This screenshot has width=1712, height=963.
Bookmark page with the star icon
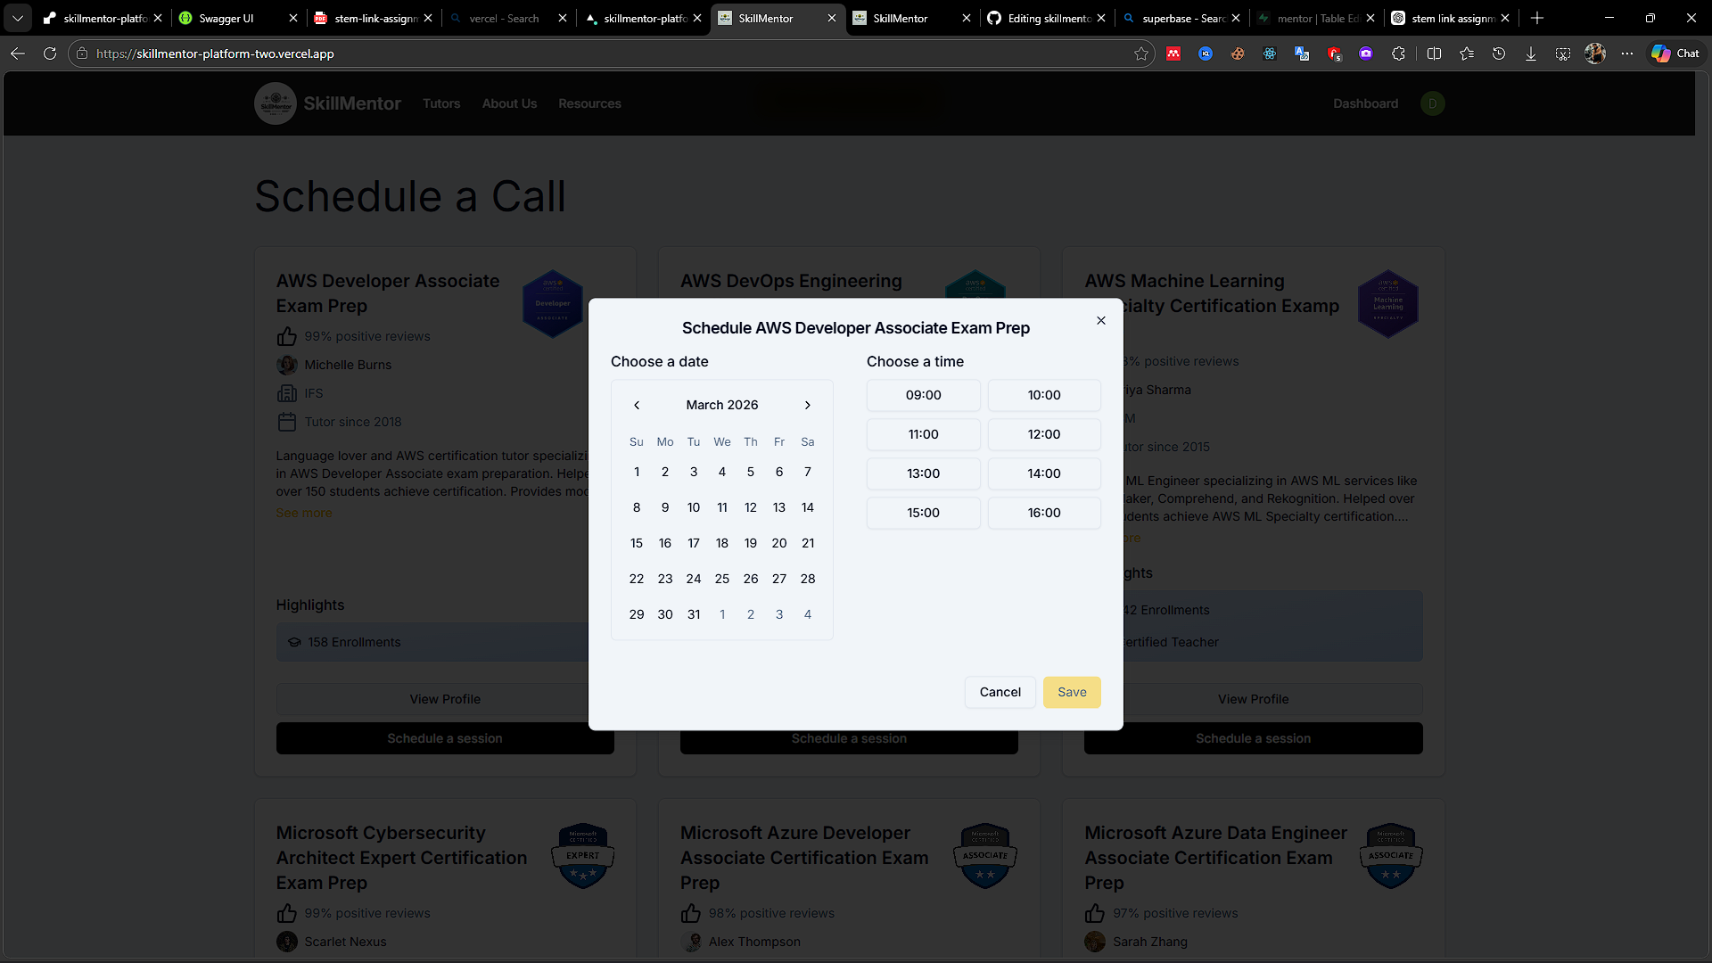pos(1141,53)
